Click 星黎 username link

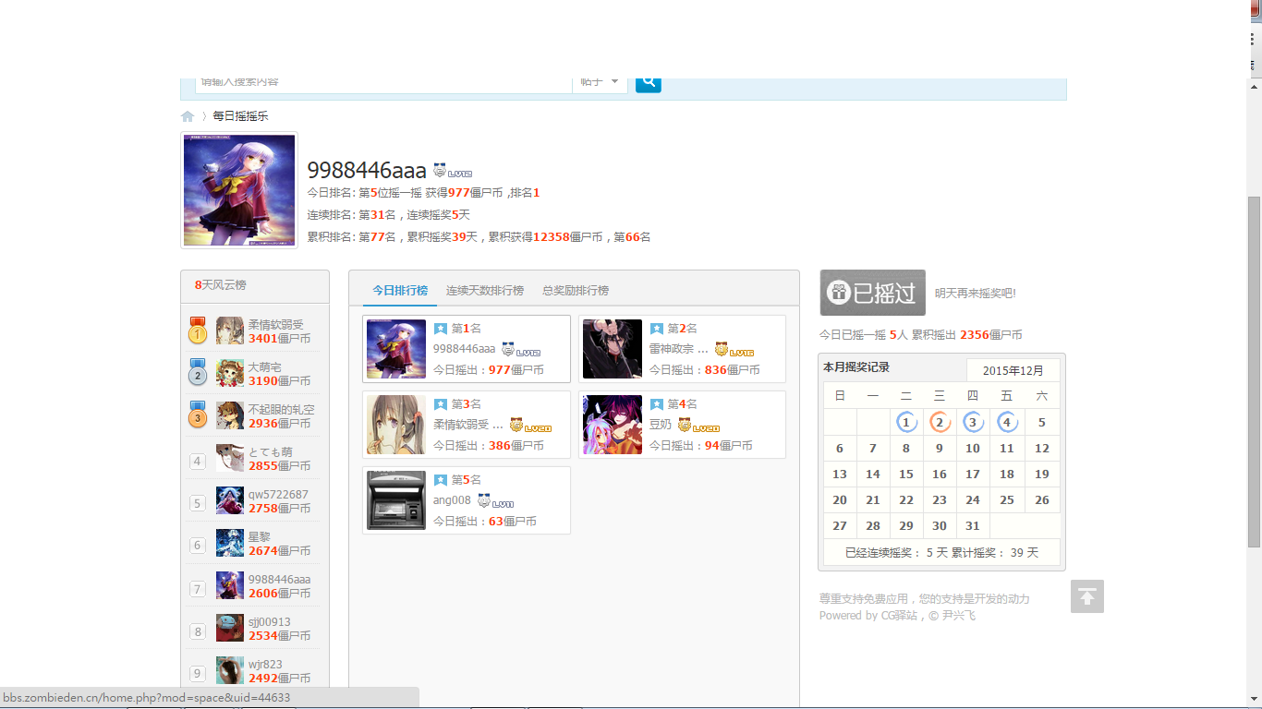click(260, 537)
